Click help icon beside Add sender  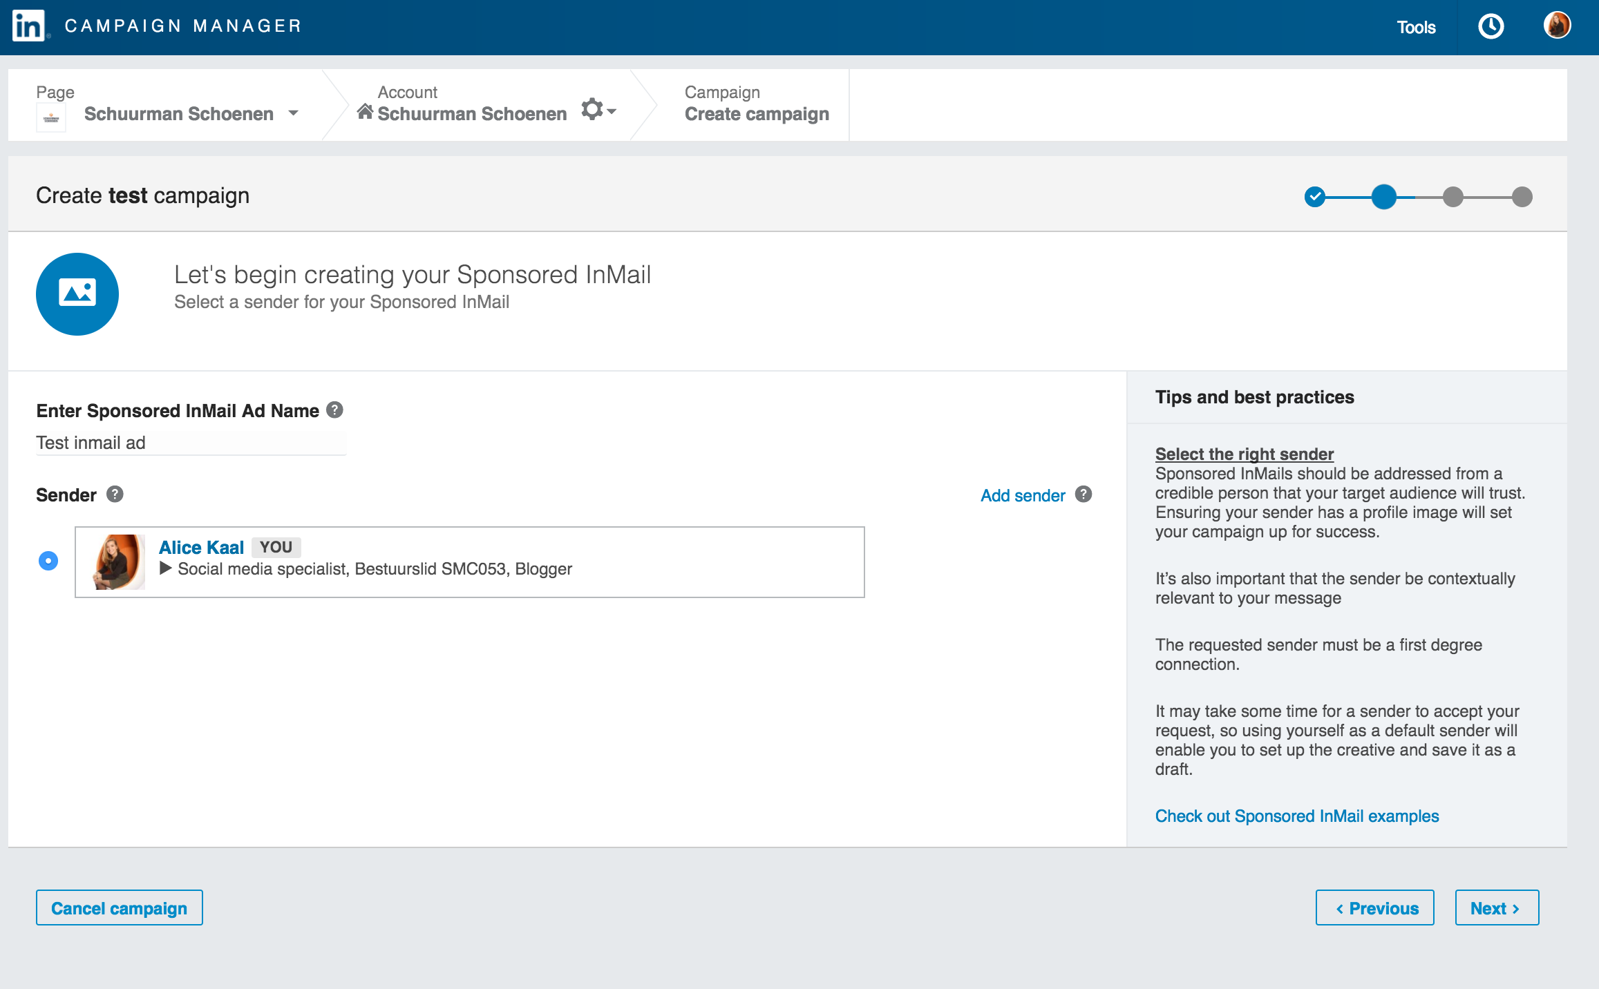1084,494
